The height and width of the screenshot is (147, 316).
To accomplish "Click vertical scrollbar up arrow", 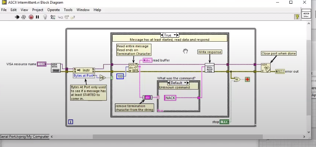I will click(309, 23).
